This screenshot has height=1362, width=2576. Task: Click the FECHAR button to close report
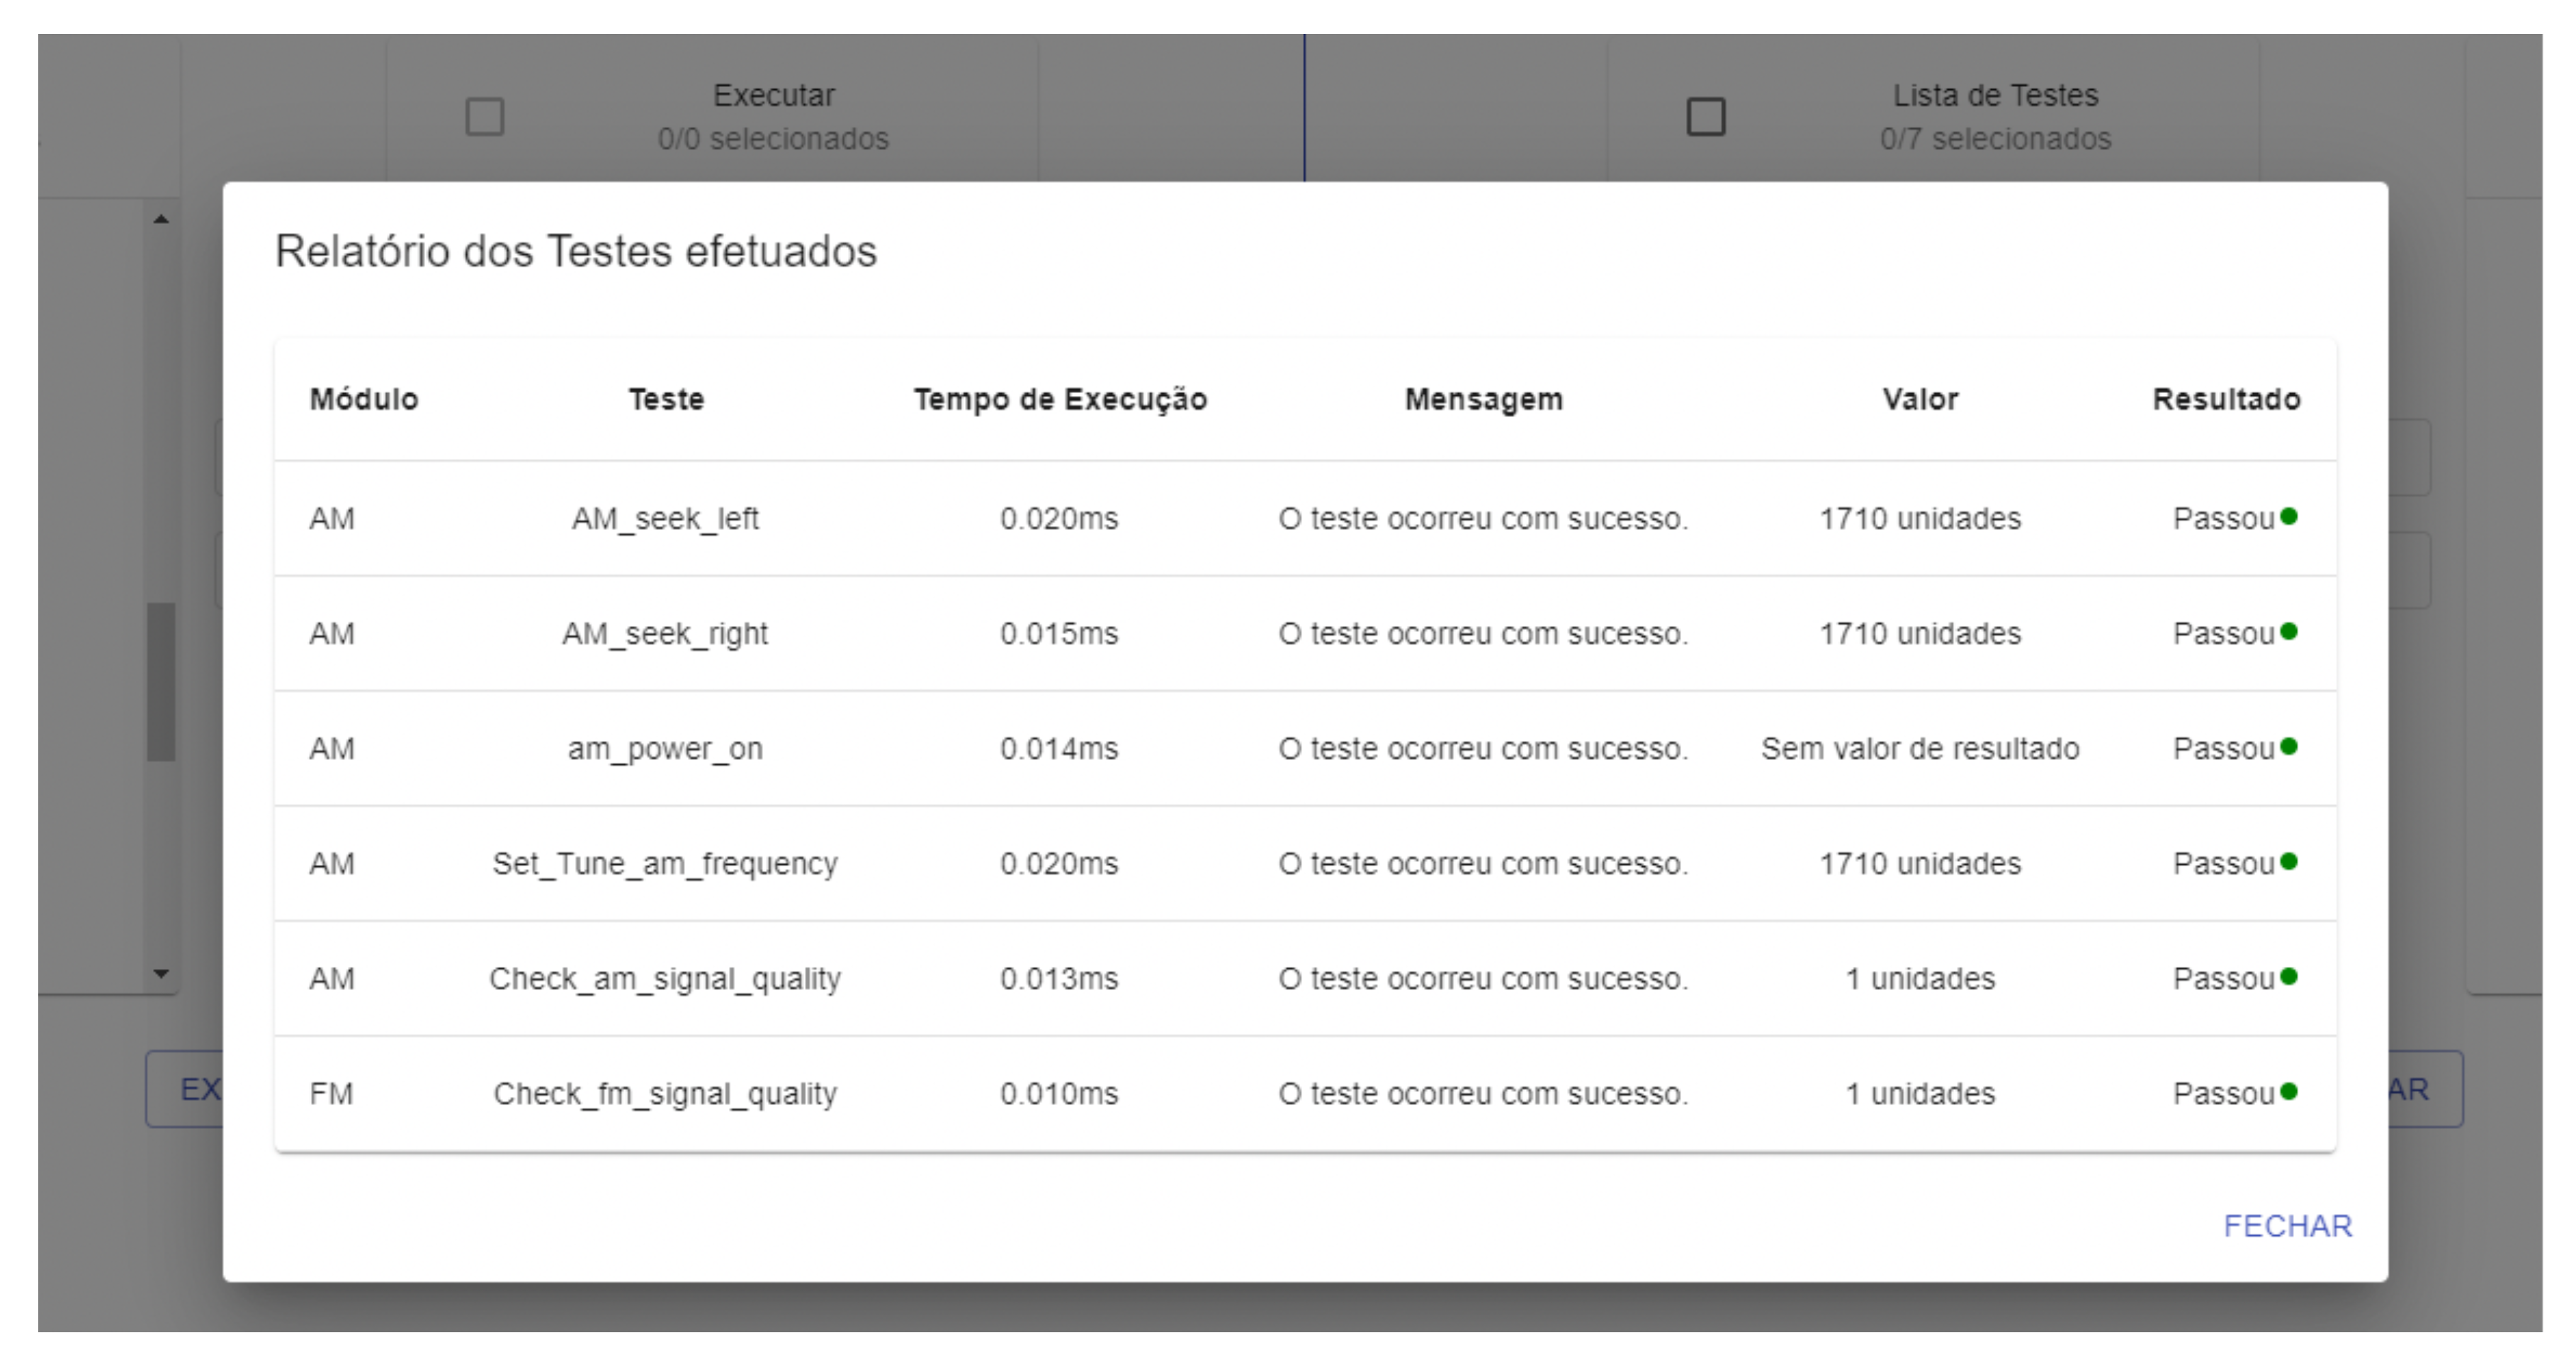(x=2286, y=1225)
